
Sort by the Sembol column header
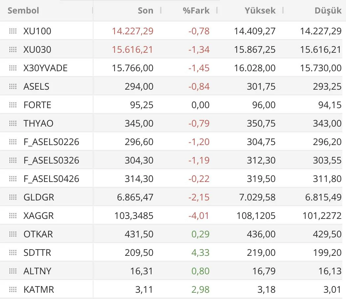click(x=23, y=11)
